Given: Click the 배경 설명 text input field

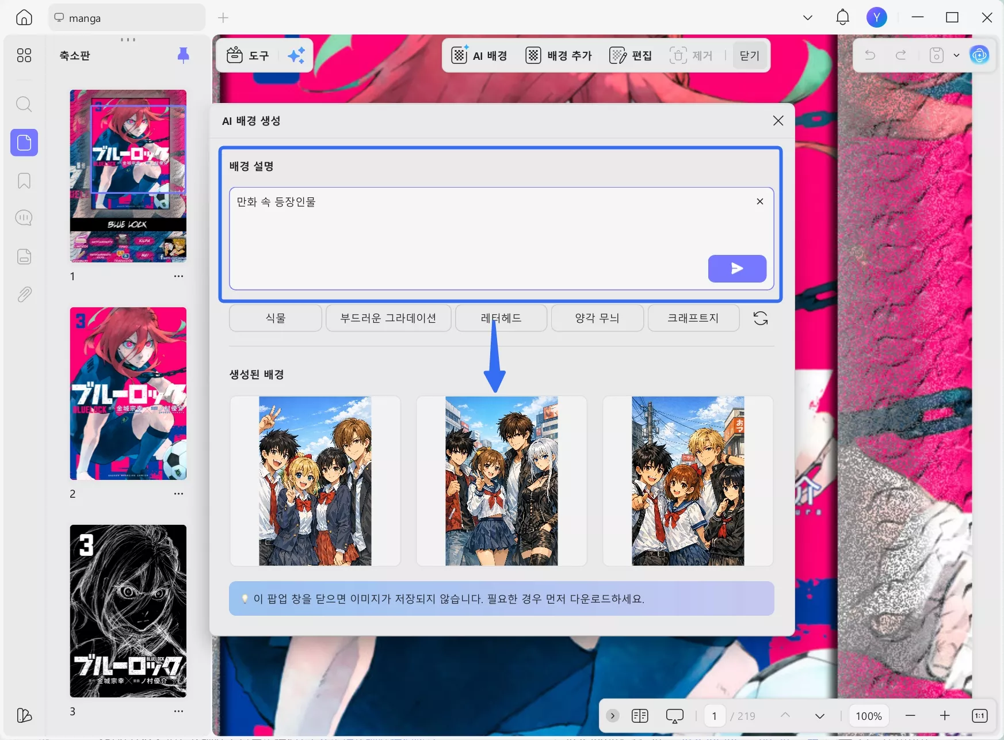Looking at the screenshot, I should (501, 239).
